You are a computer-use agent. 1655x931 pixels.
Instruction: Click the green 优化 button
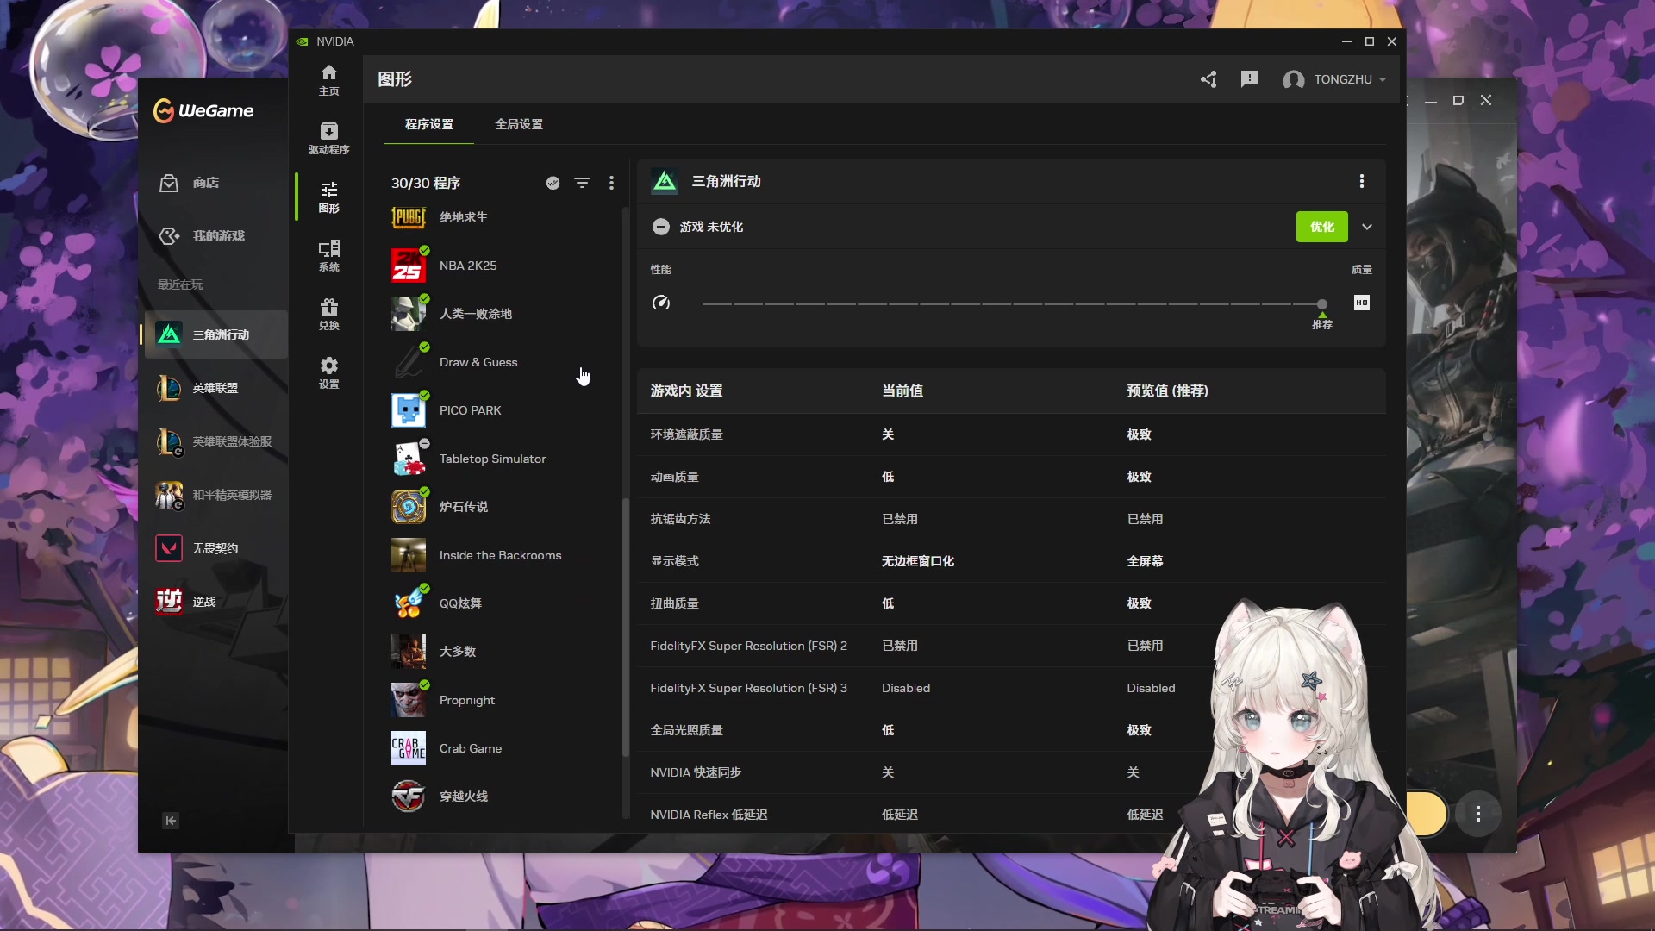(1321, 227)
